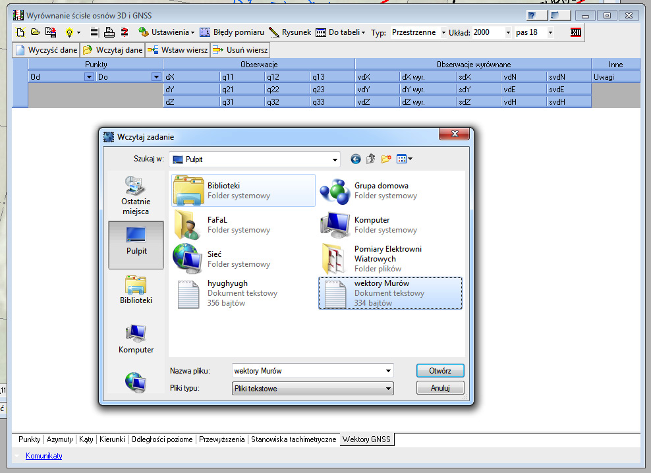Viewport: 651px width, 473px height.
Task: Click the red EXIT icon
Action: pos(576,32)
